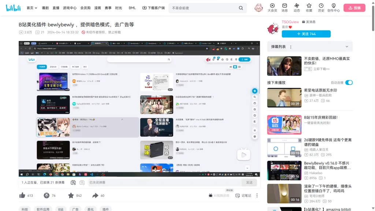The image size is (375, 211).
Task: Open 记笔记 notes tool
Action: [243, 196]
